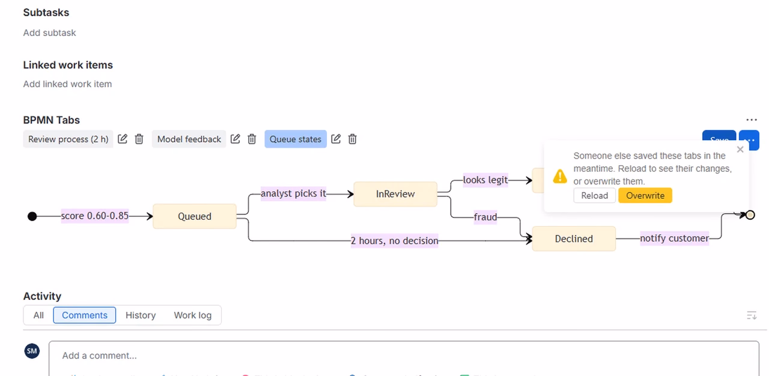The width and height of the screenshot is (769, 376).
Task: Select the end state circle in the diagram
Action: [750, 215]
